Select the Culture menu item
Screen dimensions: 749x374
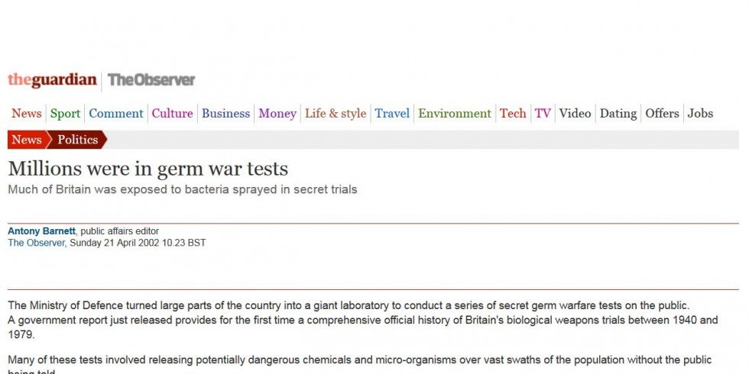pyautogui.click(x=172, y=114)
